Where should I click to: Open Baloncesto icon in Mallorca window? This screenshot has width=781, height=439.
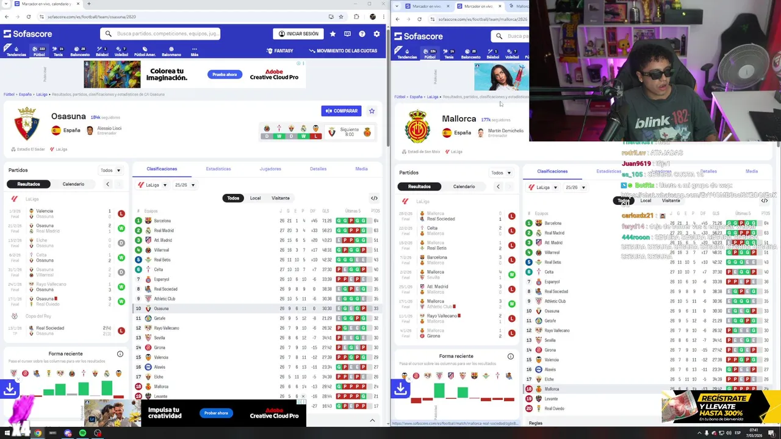tap(470, 54)
